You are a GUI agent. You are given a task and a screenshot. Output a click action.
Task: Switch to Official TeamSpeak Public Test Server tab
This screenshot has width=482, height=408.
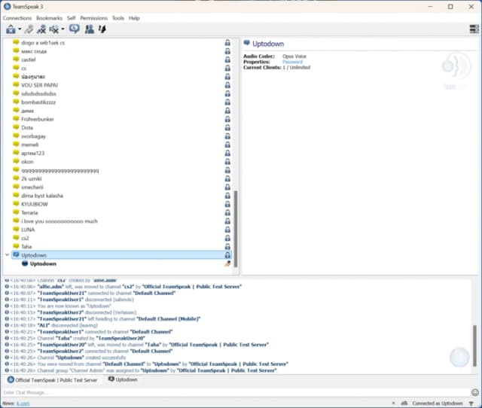pyautogui.click(x=53, y=380)
